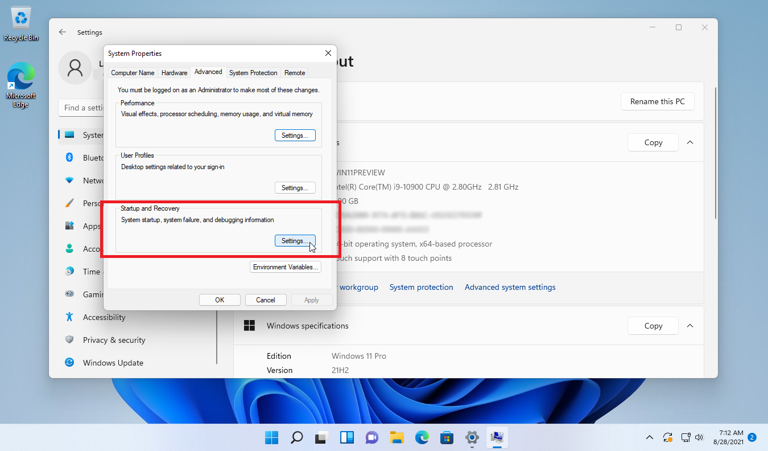The height and width of the screenshot is (451, 768).
Task: Open Network settings via the Wi-Fi icon
Action: pyautogui.click(x=69, y=181)
